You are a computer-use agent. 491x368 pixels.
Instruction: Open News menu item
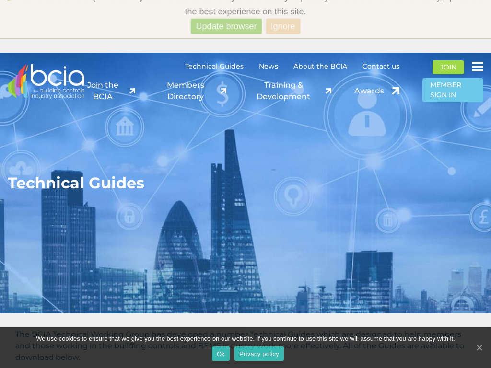pos(269,66)
